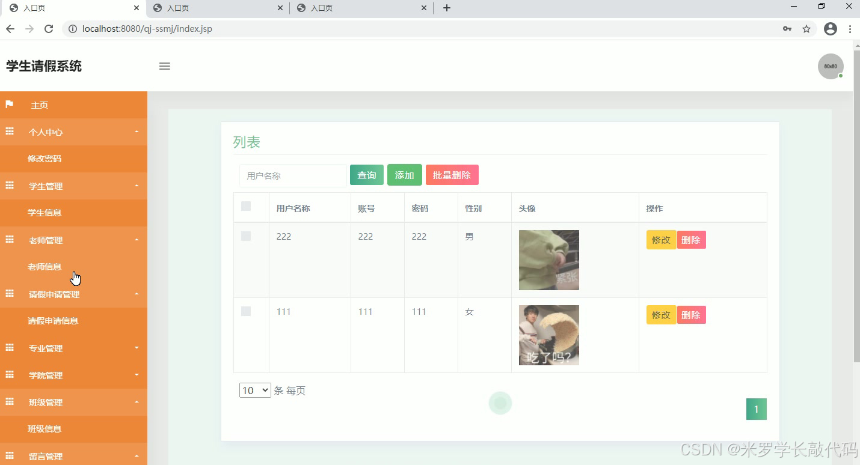Viewport: 860px width, 465px height.
Task: Click the key icon in the address bar
Action: 787,28
